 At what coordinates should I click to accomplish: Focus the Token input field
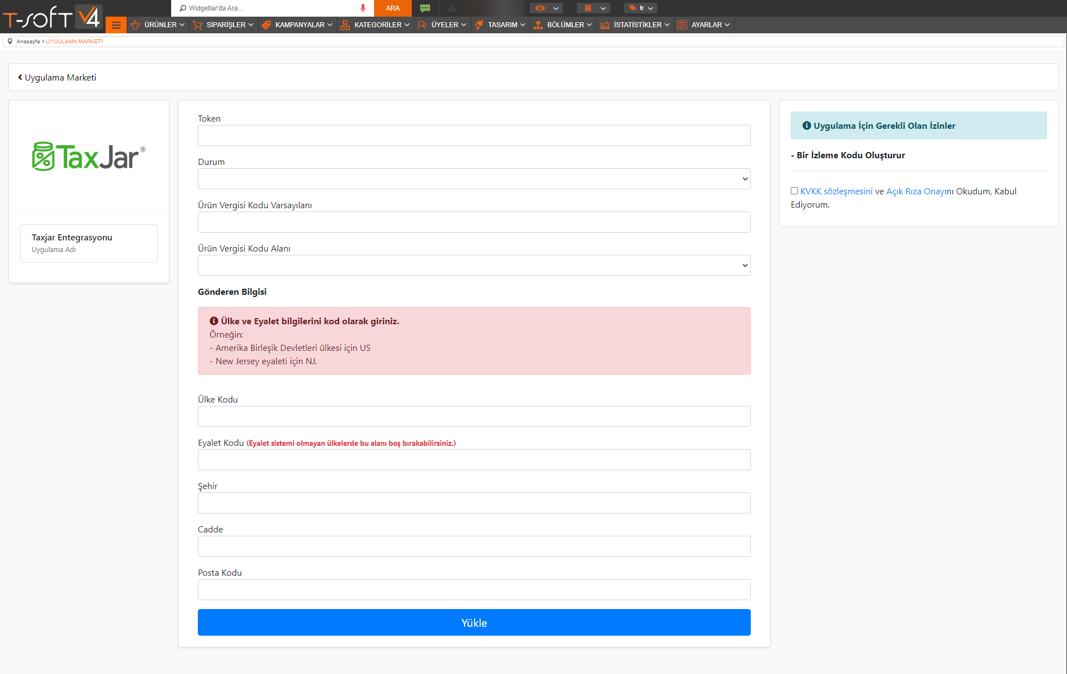(474, 135)
